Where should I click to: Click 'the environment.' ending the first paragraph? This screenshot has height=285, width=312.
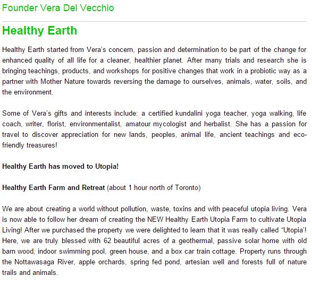tap(28, 92)
